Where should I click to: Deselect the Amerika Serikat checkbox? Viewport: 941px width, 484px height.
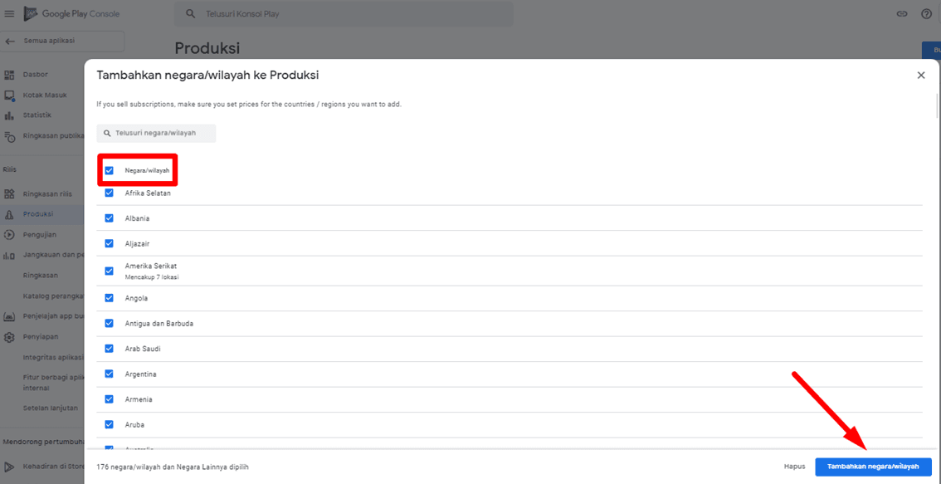point(109,271)
